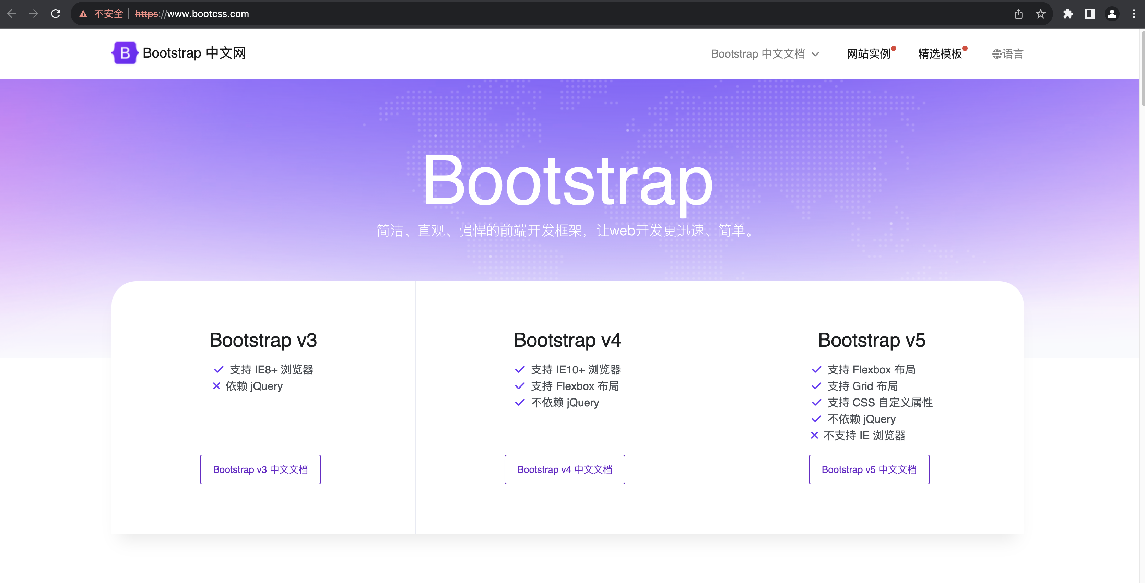Image resolution: width=1145 pixels, height=583 pixels.
Task: Click the browser back arrow
Action: tap(12, 14)
